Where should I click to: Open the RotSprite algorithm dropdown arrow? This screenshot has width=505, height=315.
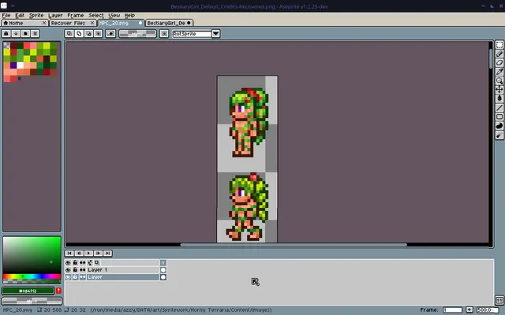(x=215, y=33)
